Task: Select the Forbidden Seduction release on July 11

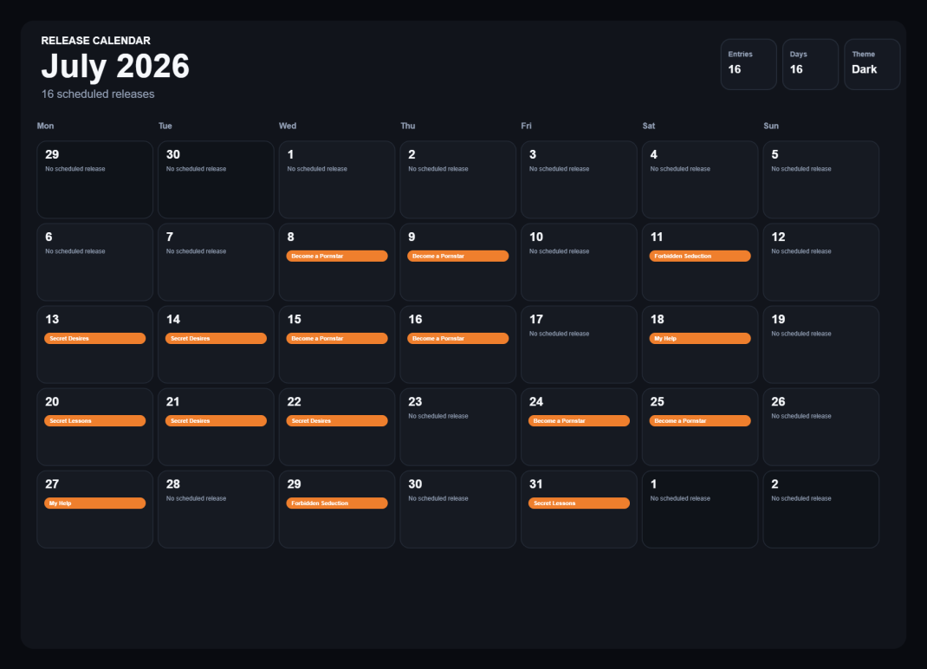Action: coord(700,257)
